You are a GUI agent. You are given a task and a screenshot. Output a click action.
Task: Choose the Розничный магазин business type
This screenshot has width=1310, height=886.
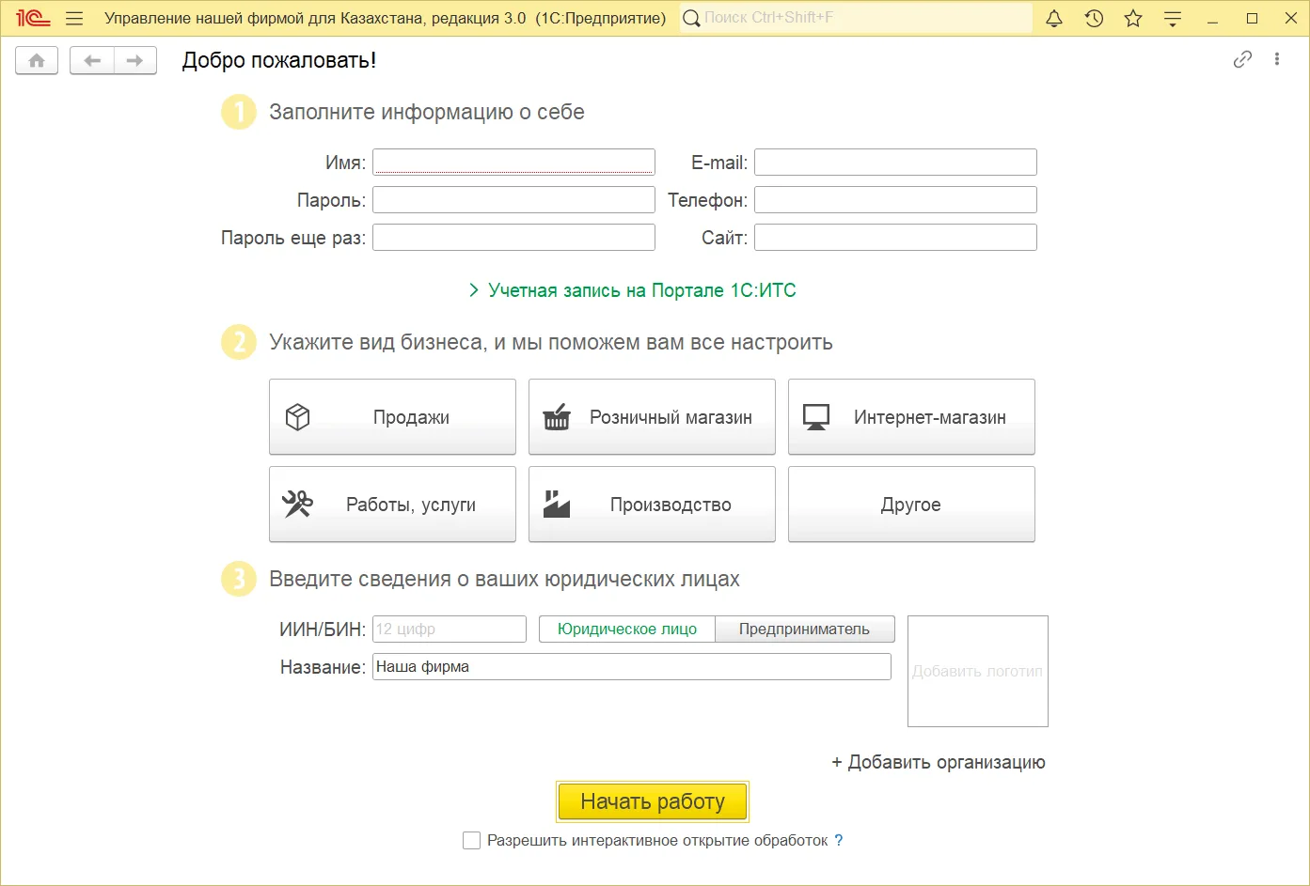(x=652, y=417)
